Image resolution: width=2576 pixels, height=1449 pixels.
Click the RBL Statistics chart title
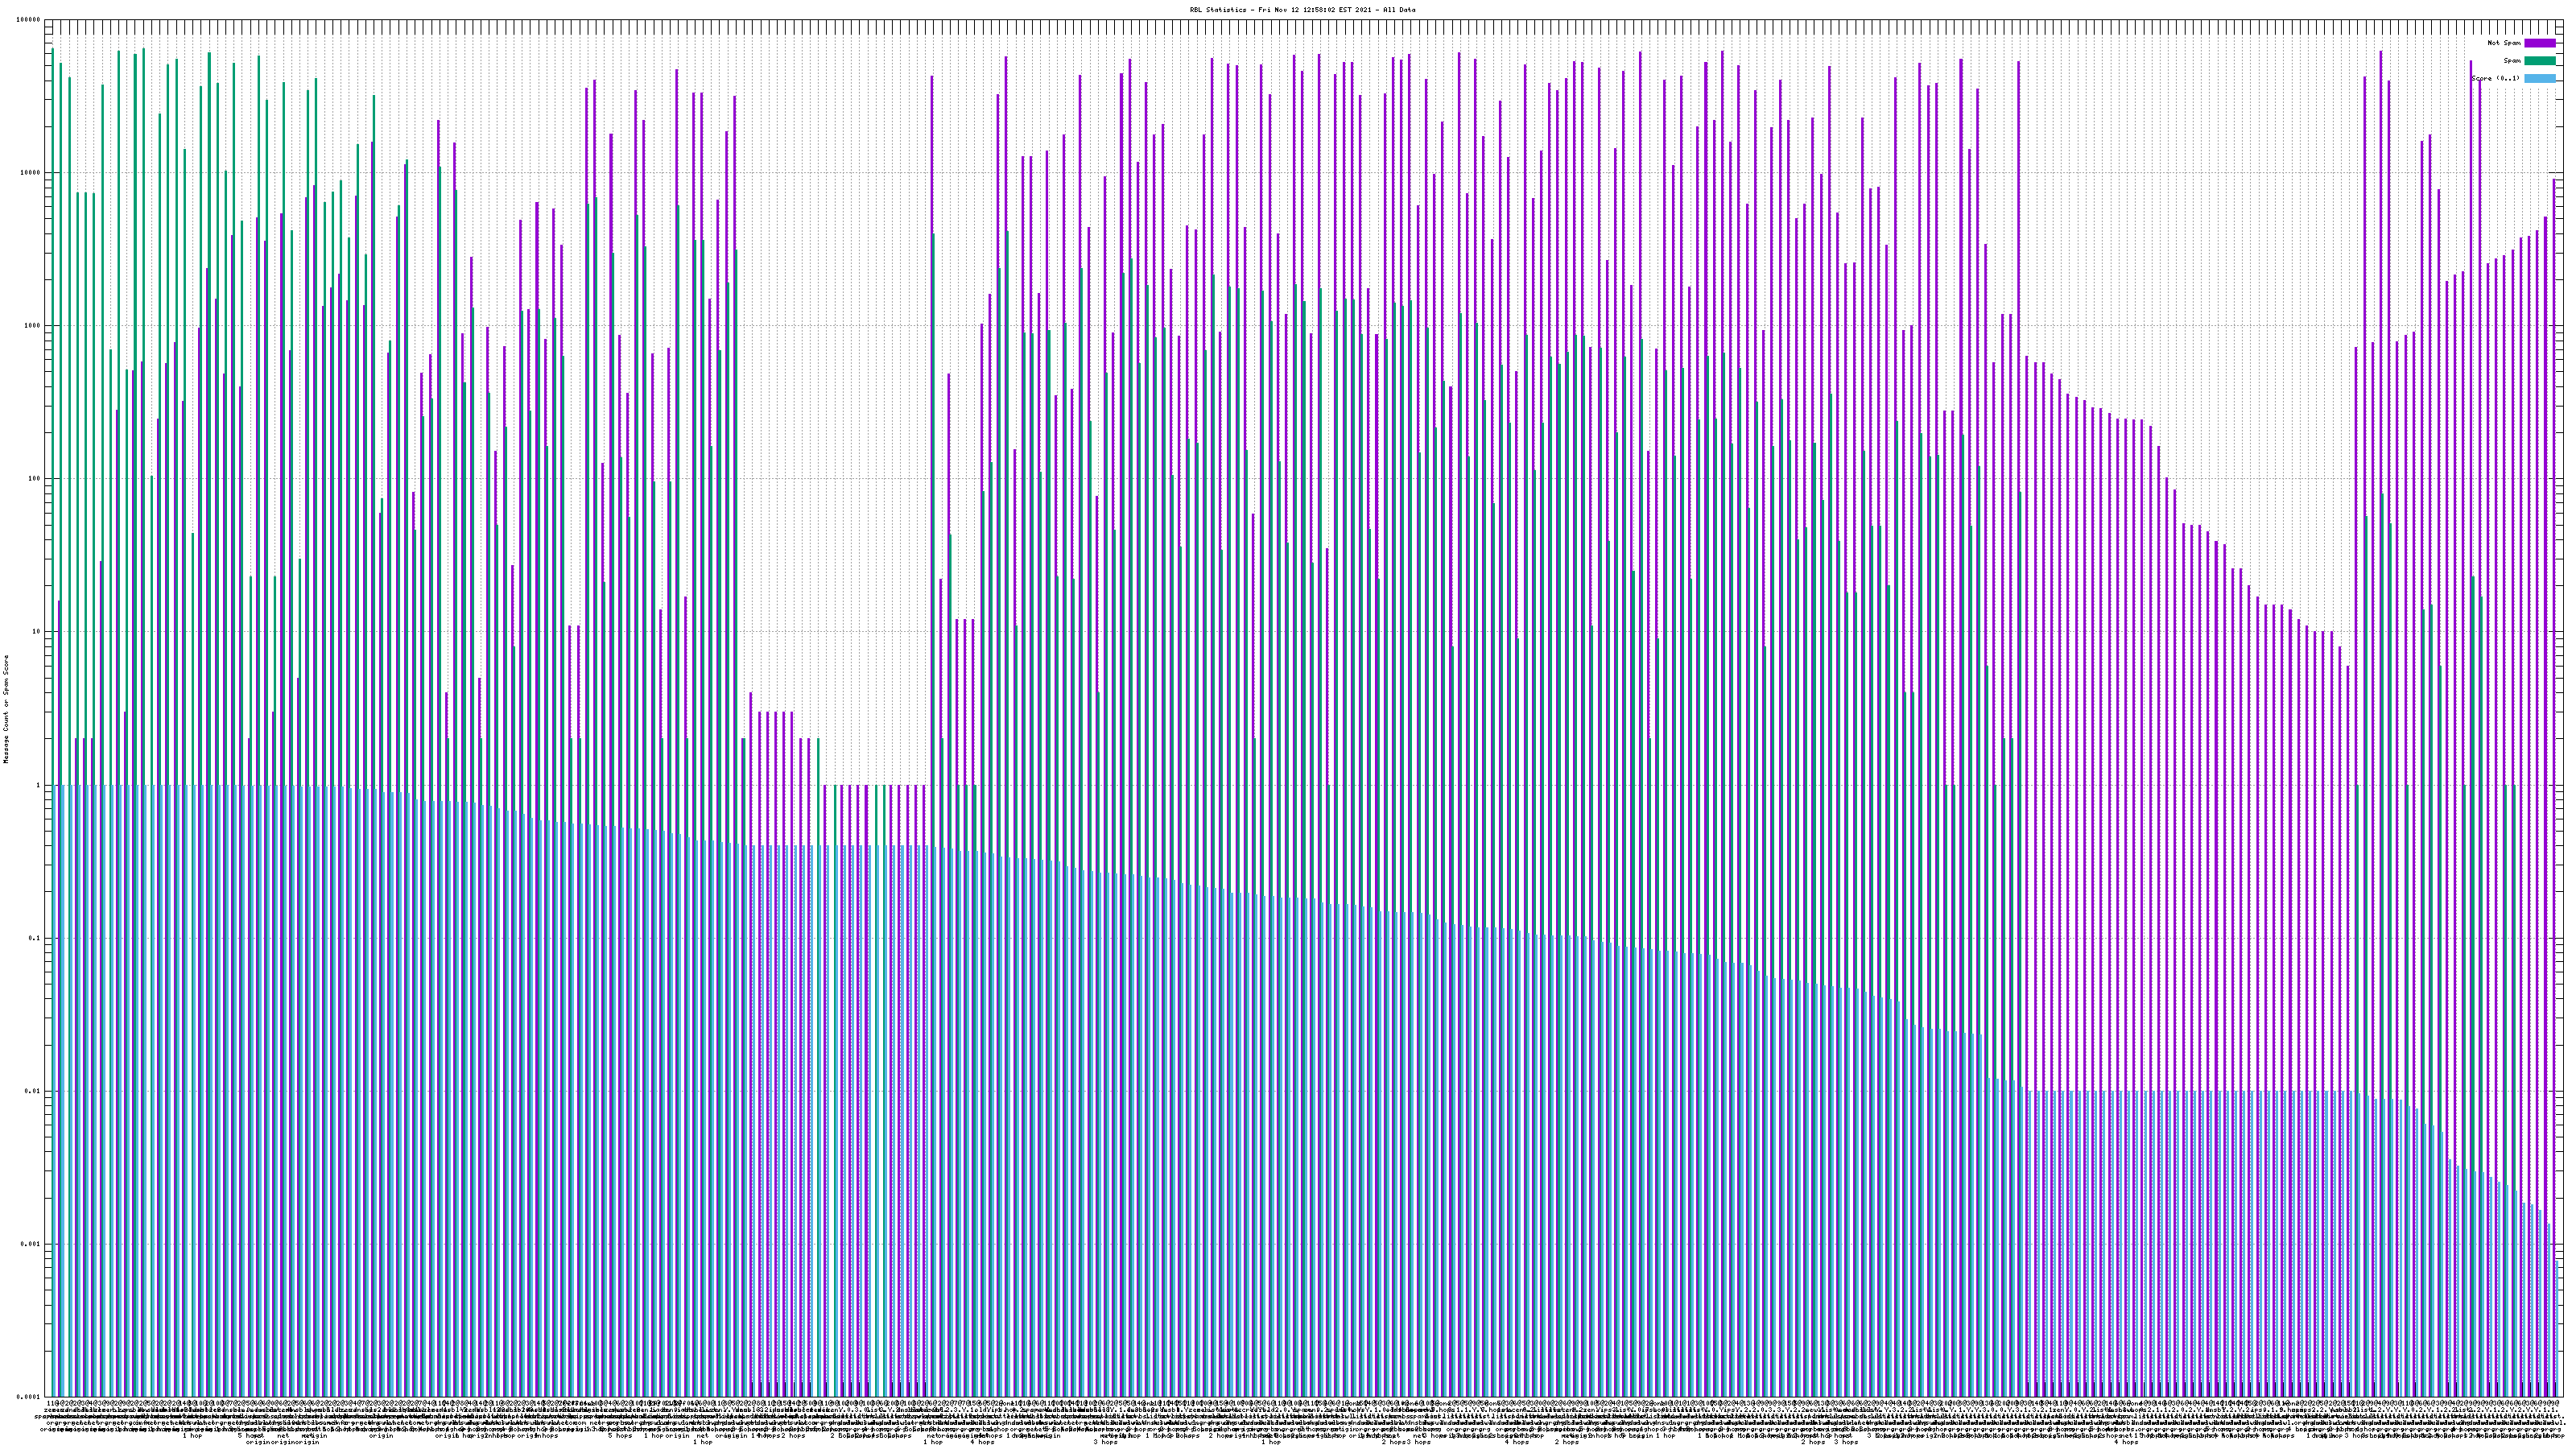click(1302, 10)
